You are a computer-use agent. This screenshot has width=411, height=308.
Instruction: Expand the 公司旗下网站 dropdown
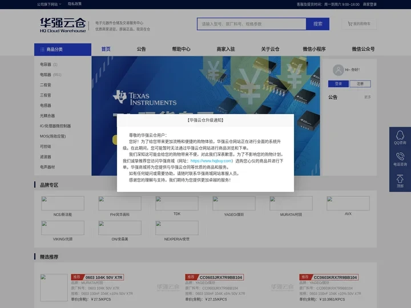pos(49,4)
